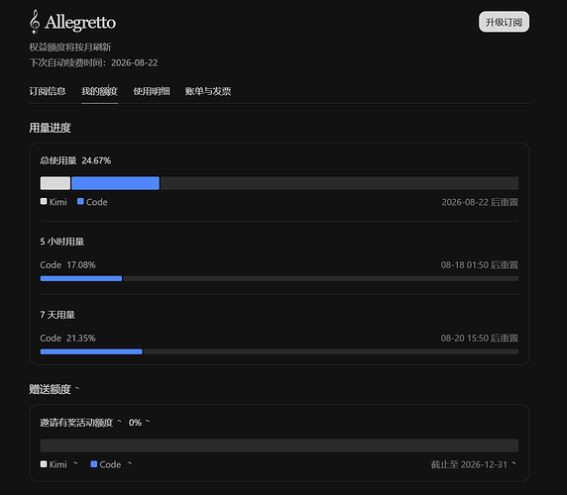Collapse the 赠送额度 section chevron
The height and width of the screenshot is (495, 567).
[77, 388]
